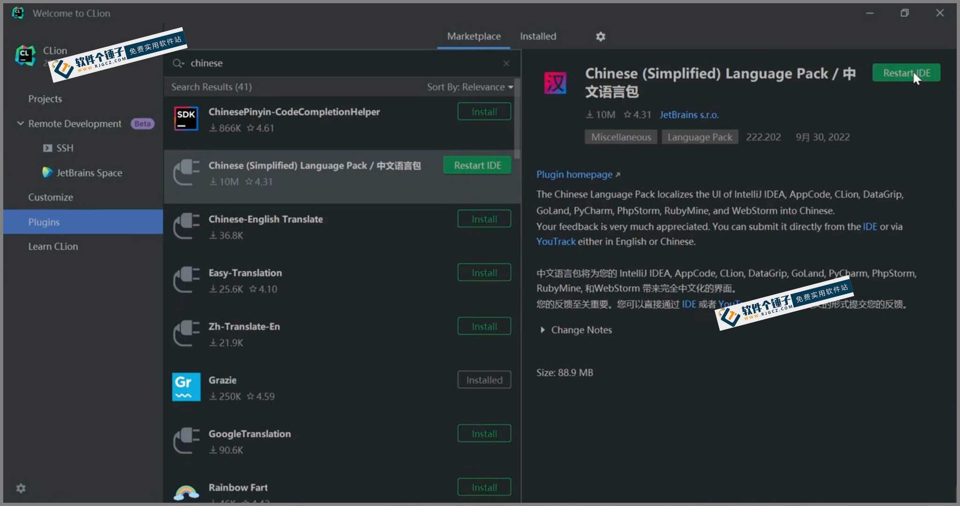This screenshot has height=506, width=960.
Task: Select GoogleTranslation plugin title
Action: 250,434
